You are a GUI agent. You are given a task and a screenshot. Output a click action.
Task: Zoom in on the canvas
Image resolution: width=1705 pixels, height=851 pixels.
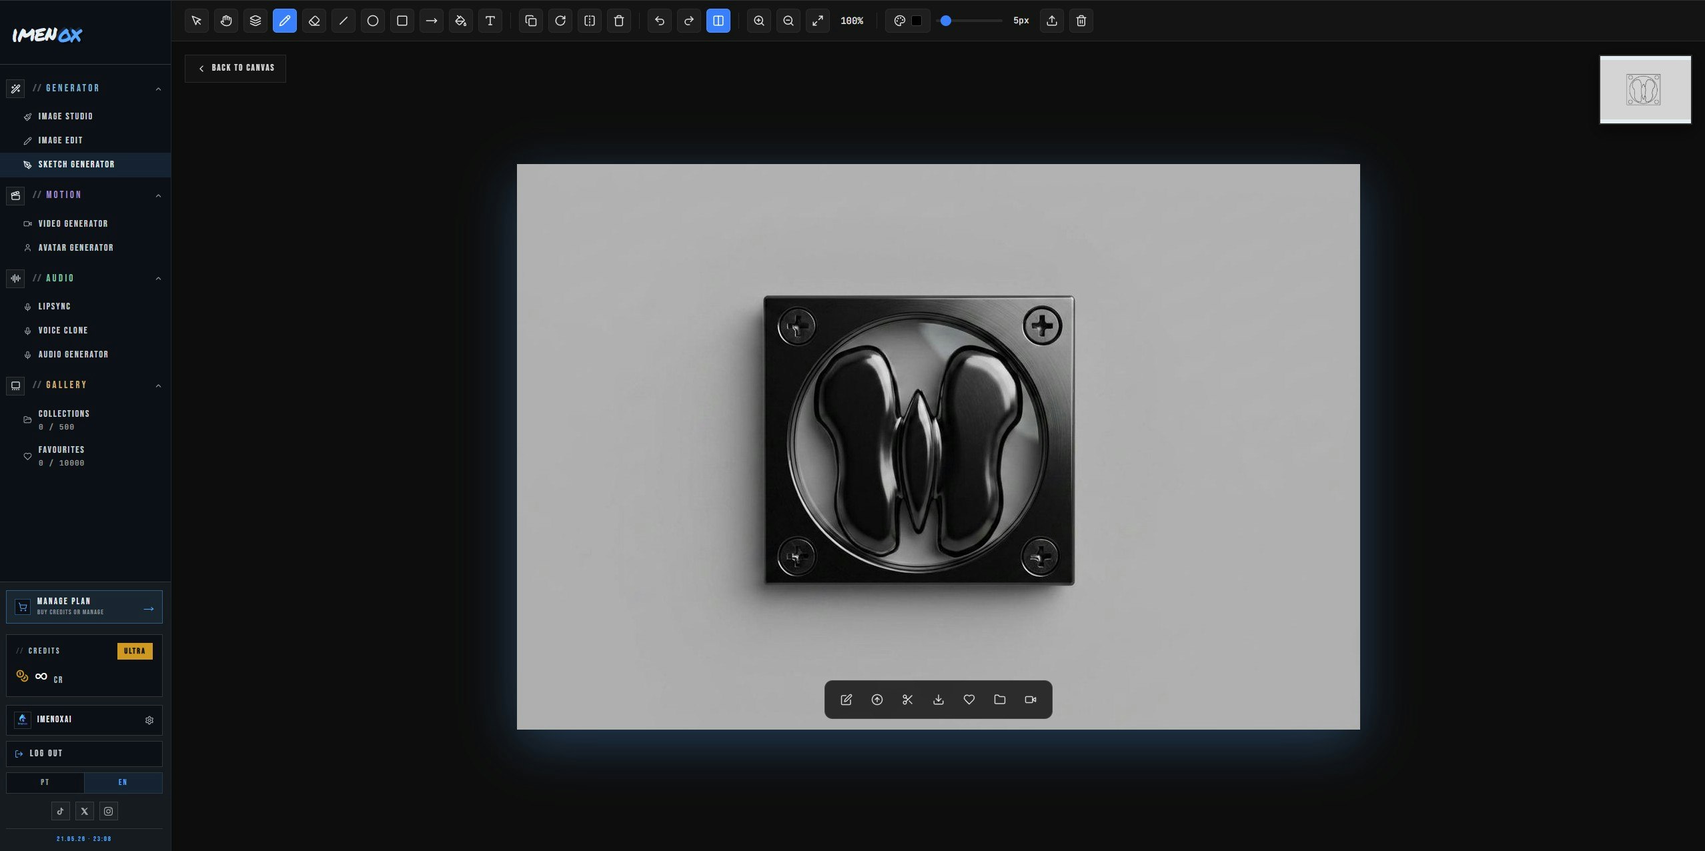click(x=759, y=21)
